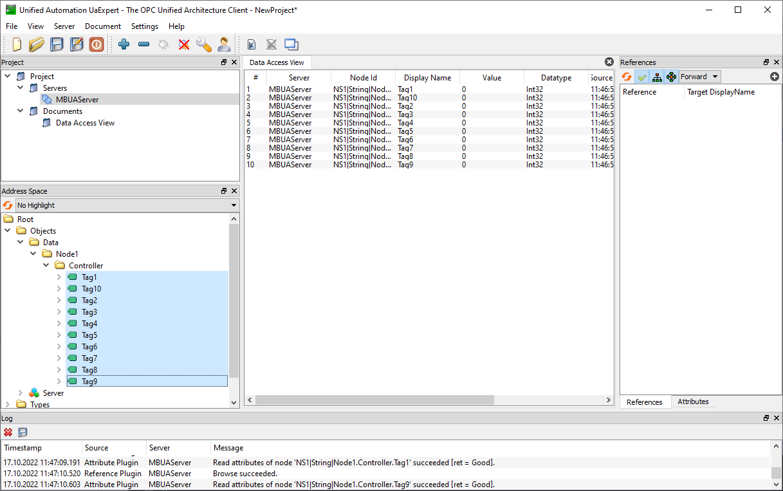Sort by the Node Id column header
The image size is (783, 491).
click(364, 78)
